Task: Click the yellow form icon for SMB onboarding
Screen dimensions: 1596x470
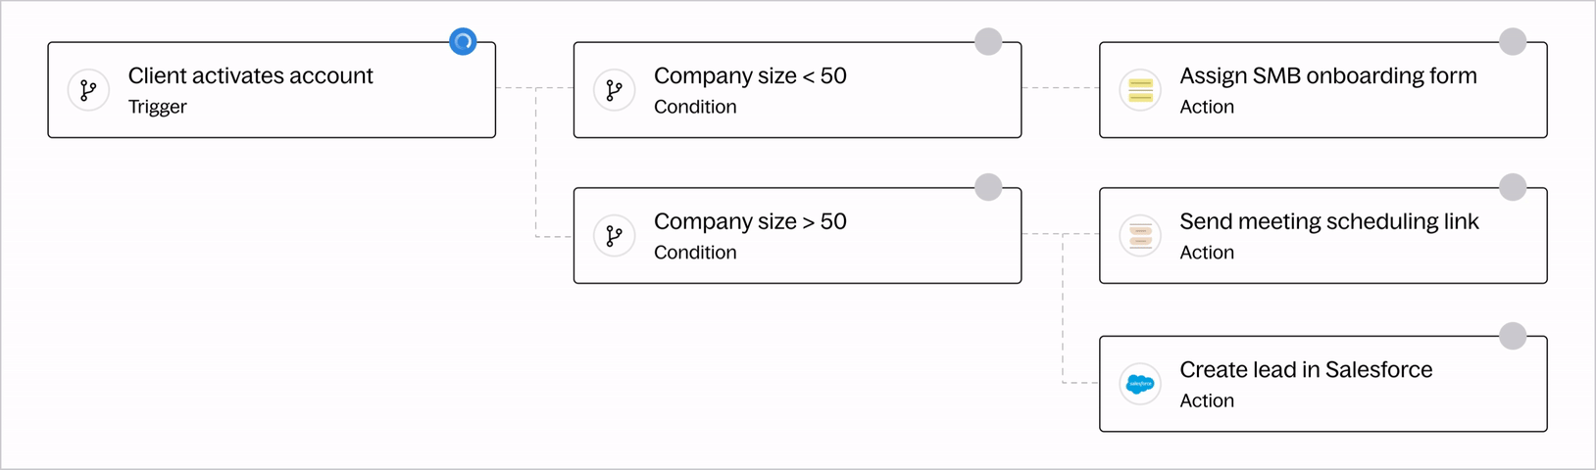Action: coord(1140,90)
